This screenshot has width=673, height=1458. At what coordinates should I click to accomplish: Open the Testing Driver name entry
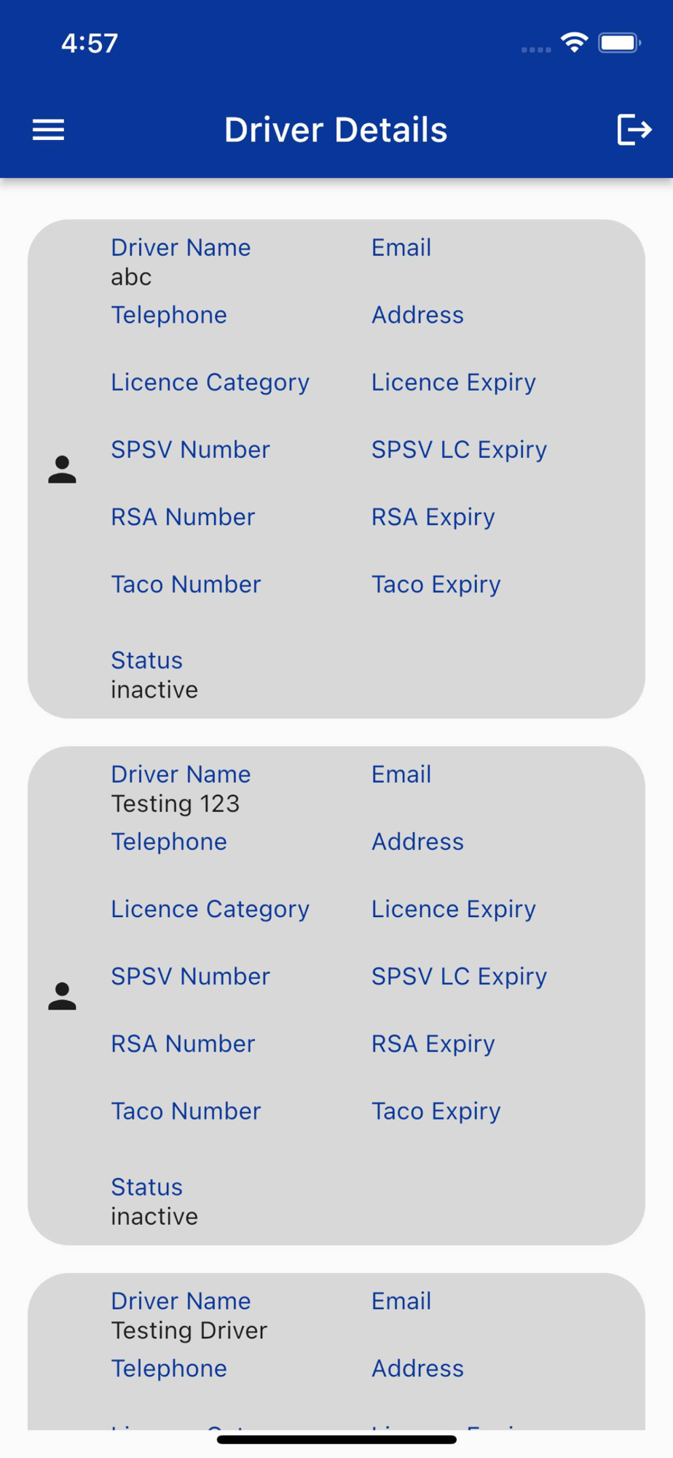click(189, 1330)
